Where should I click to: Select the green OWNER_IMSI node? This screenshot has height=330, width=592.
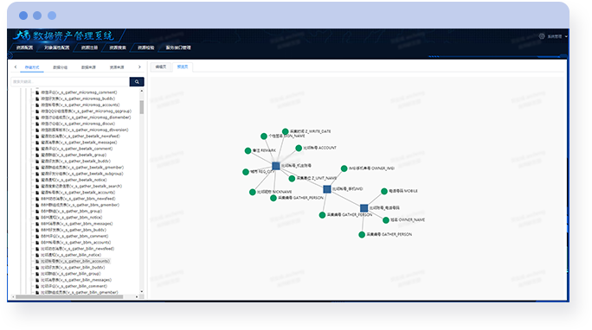[x=344, y=168]
